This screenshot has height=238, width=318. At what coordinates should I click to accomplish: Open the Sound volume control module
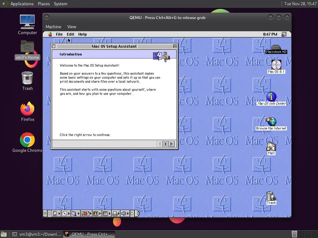point(124,214)
